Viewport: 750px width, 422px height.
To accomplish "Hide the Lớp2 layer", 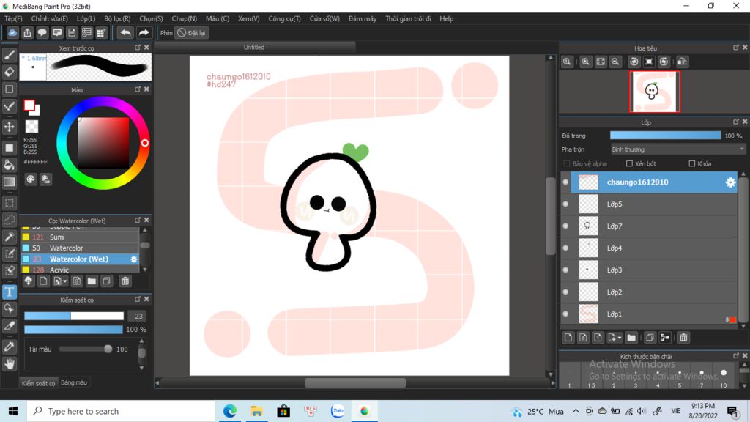I will [x=566, y=292].
